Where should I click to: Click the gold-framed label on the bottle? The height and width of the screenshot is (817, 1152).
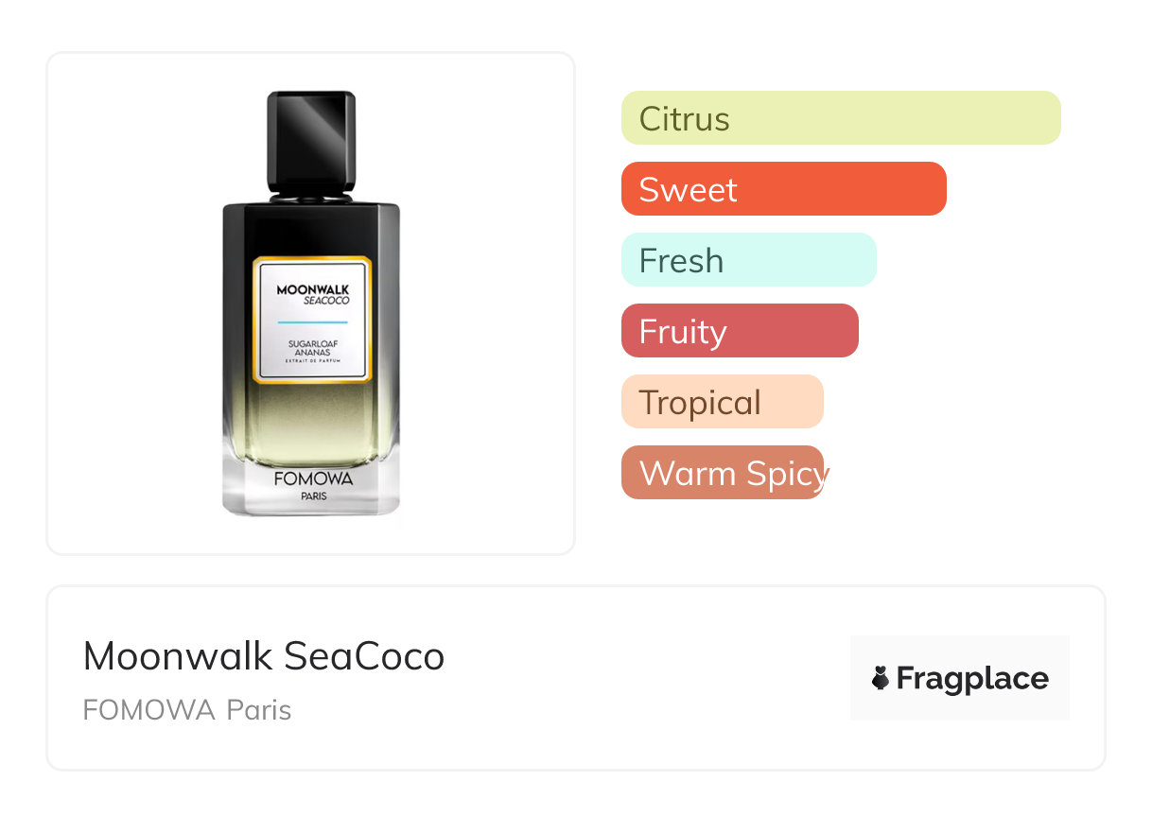click(312, 320)
